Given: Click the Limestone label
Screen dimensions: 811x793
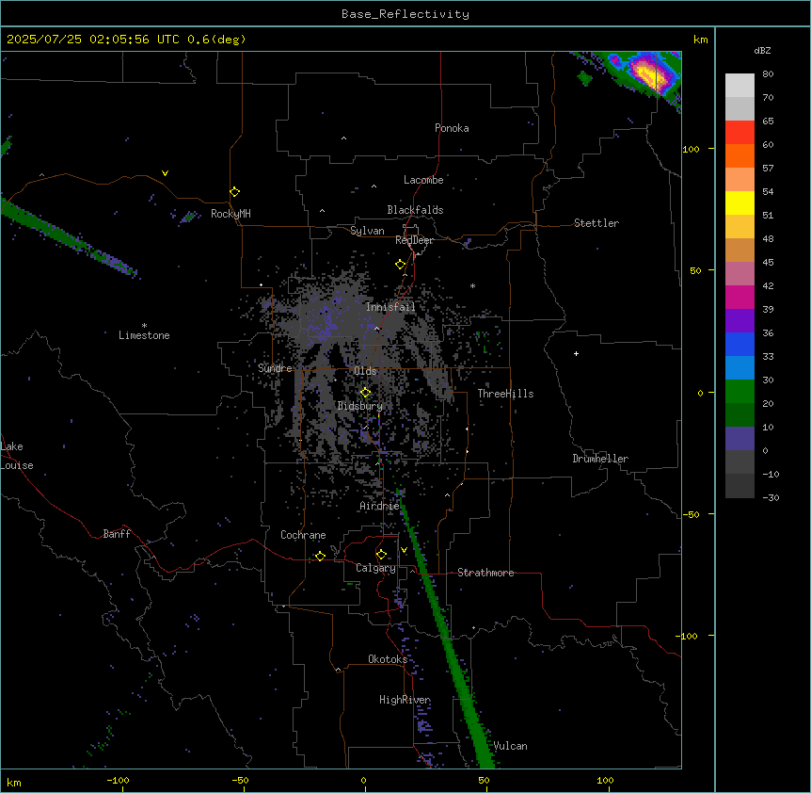Looking at the screenshot, I should (x=144, y=335).
